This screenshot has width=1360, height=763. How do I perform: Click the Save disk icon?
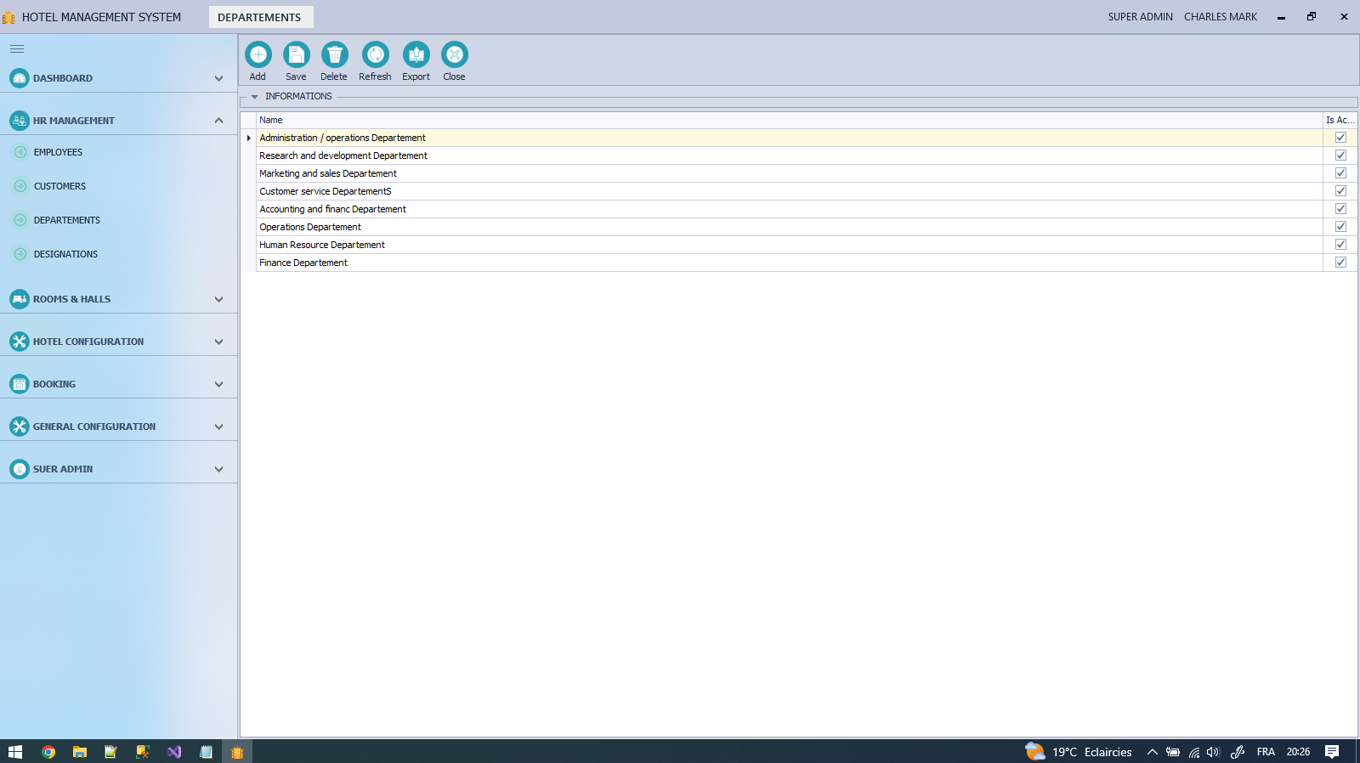pos(297,54)
